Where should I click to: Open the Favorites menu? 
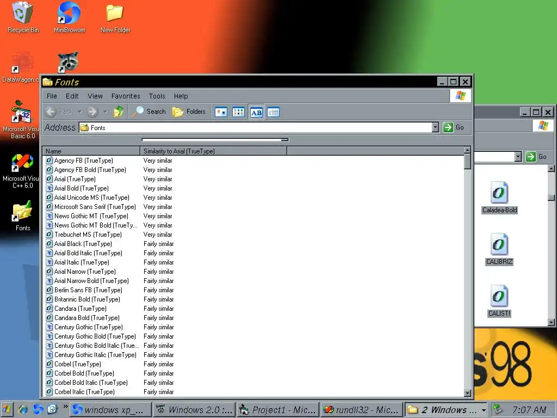click(x=126, y=96)
